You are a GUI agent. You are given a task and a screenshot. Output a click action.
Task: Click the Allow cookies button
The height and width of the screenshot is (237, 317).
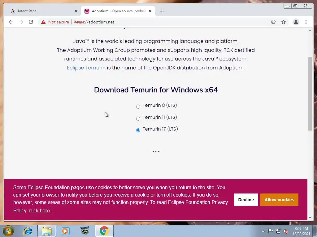[279, 200]
